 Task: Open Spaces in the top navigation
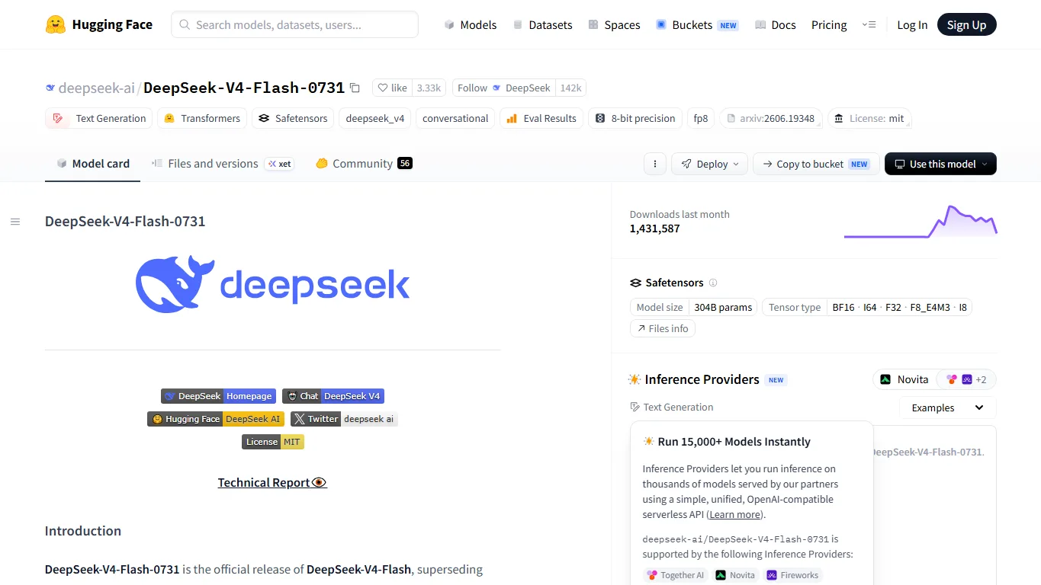(x=614, y=25)
